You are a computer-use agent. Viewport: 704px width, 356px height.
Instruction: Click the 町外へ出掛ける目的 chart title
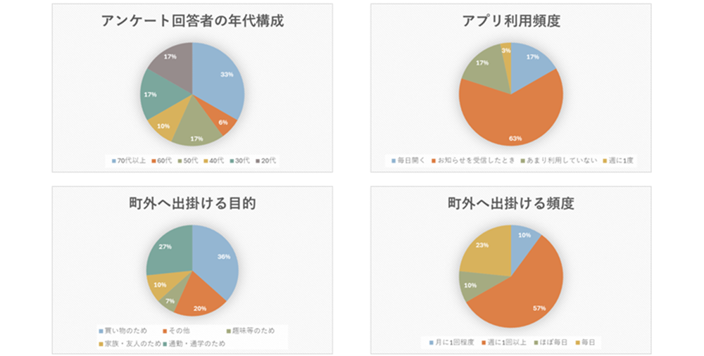[x=192, y=205]
